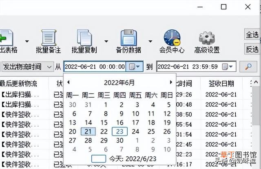Open the 发出物流时间 combo box
The width and height of the screenshot is (261, 169).
pyautogui.click(x=28, y=67)
